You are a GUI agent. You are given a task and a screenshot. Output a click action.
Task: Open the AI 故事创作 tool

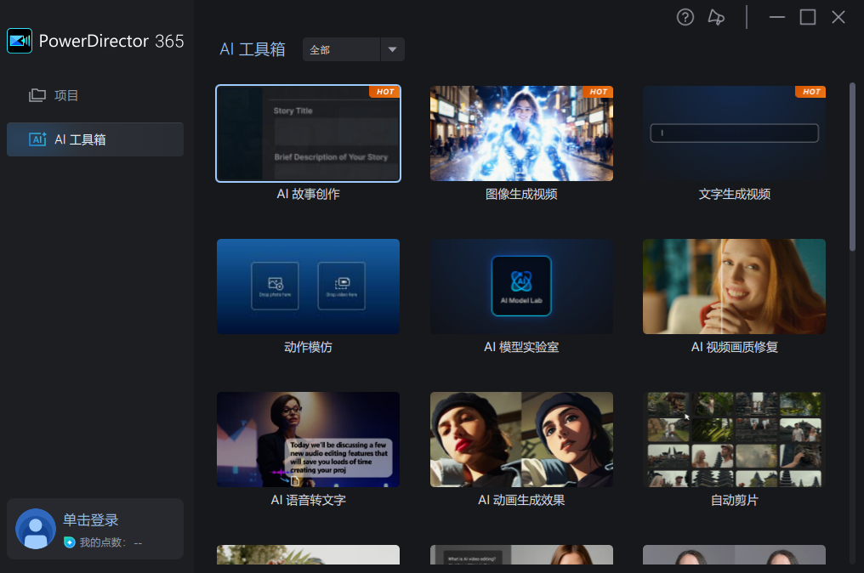(x=308, y=133)
